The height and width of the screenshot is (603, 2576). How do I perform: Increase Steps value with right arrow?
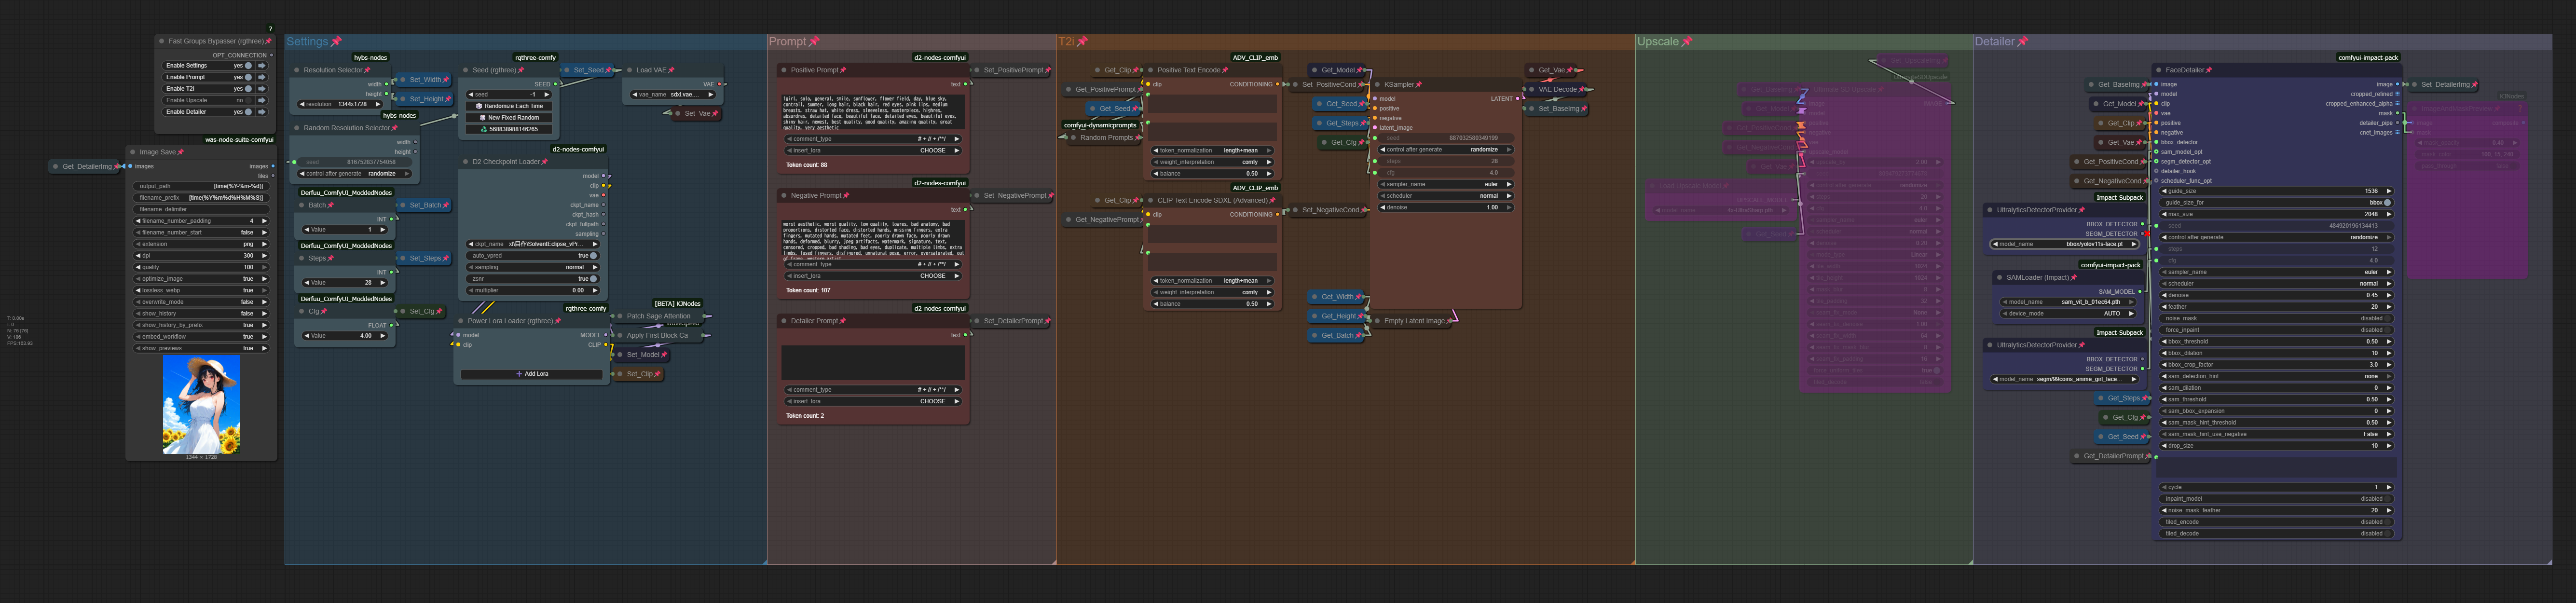click(383, 283)
